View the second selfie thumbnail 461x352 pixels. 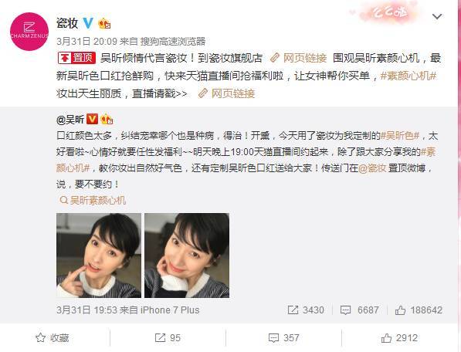187,256
